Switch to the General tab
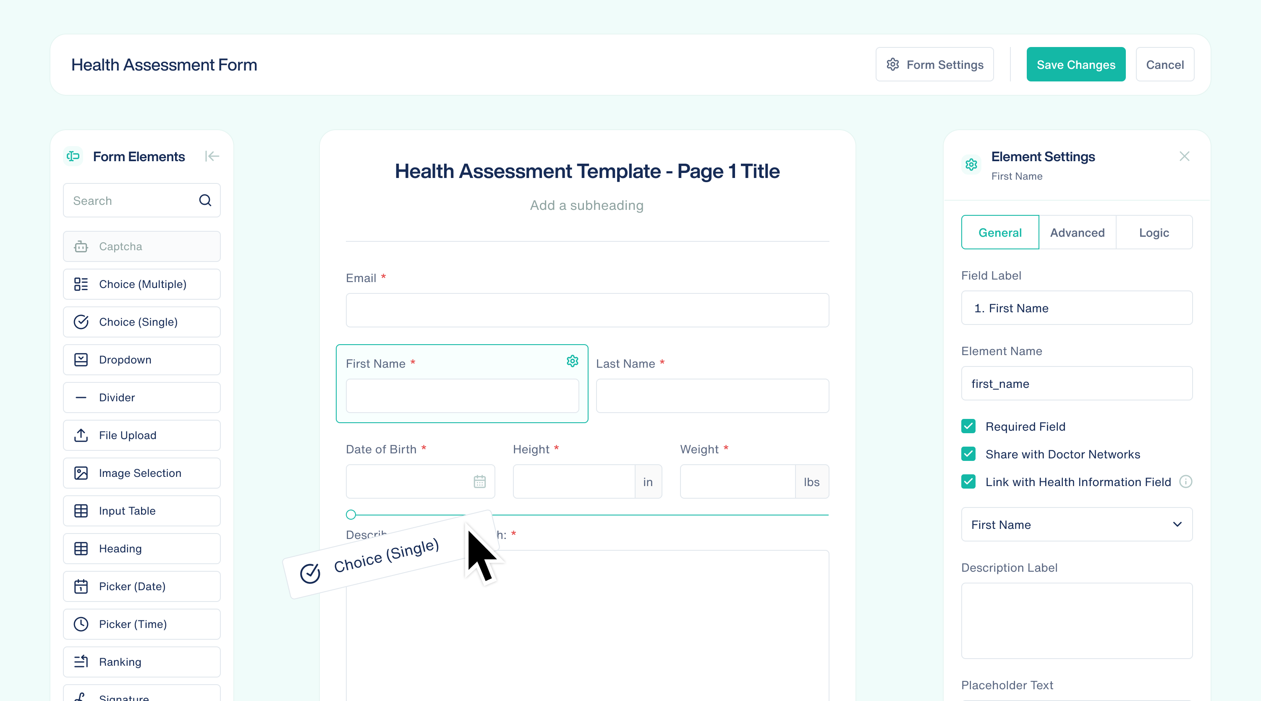 tap(1000, 232)
